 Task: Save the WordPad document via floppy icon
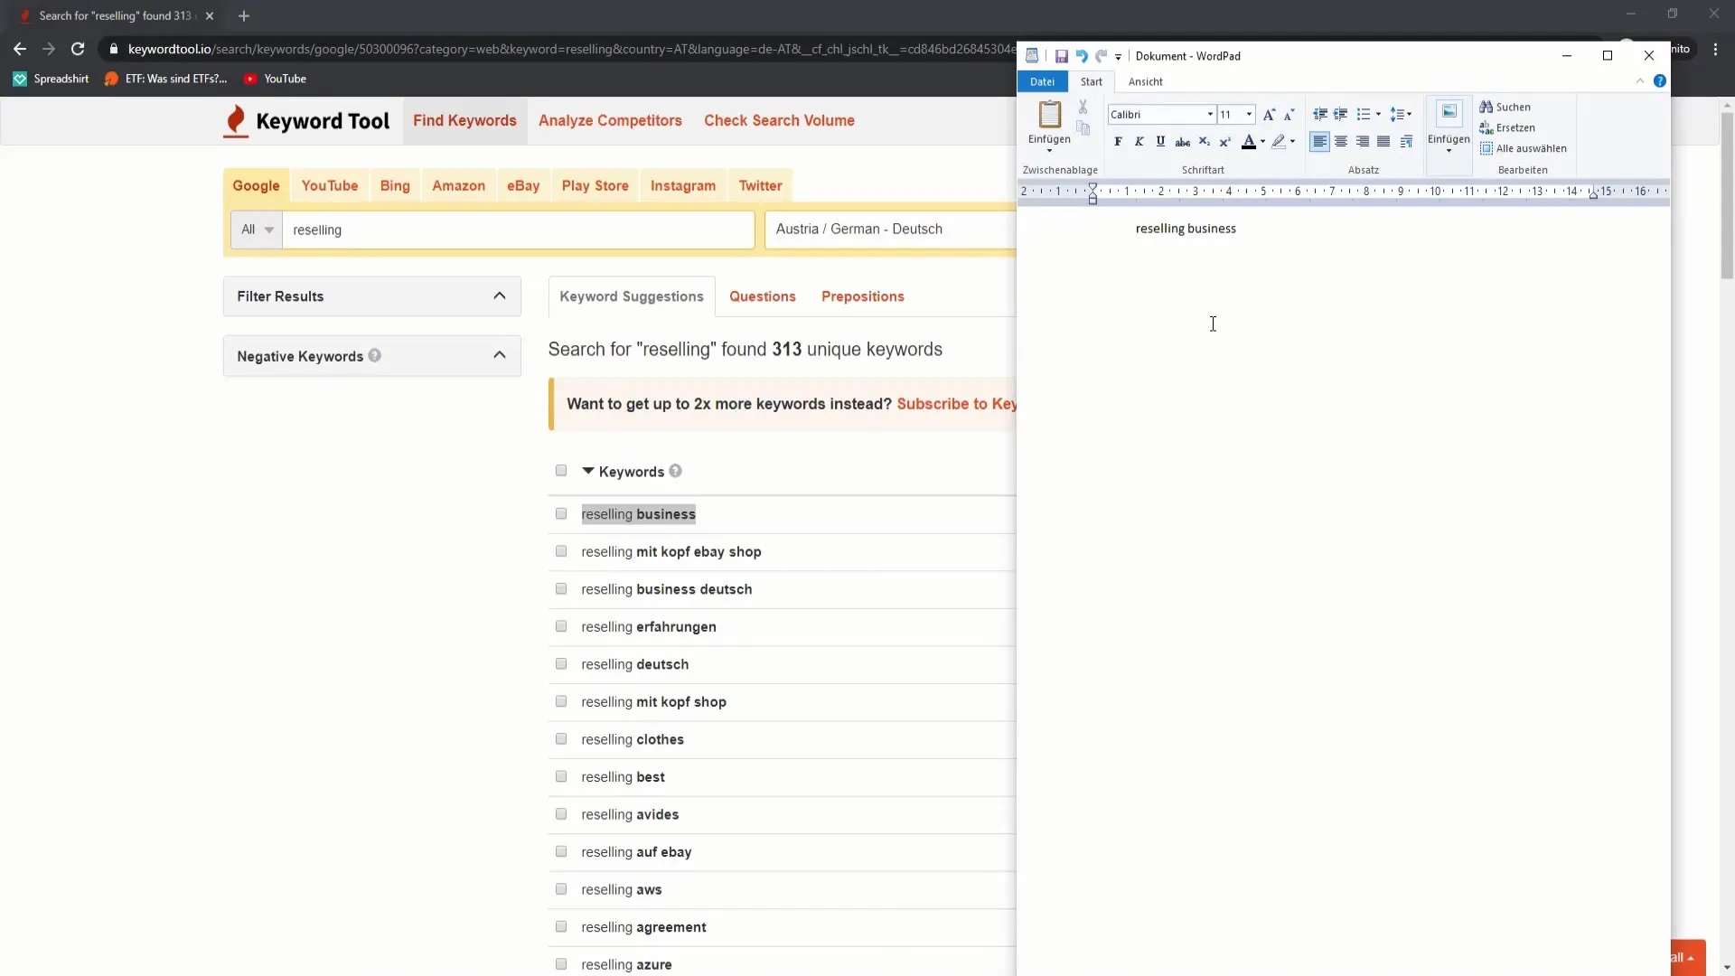pos(1061,56)
